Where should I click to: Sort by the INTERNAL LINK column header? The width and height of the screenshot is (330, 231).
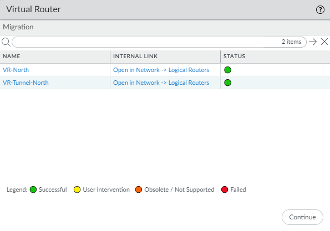click(x=165, y=57)
